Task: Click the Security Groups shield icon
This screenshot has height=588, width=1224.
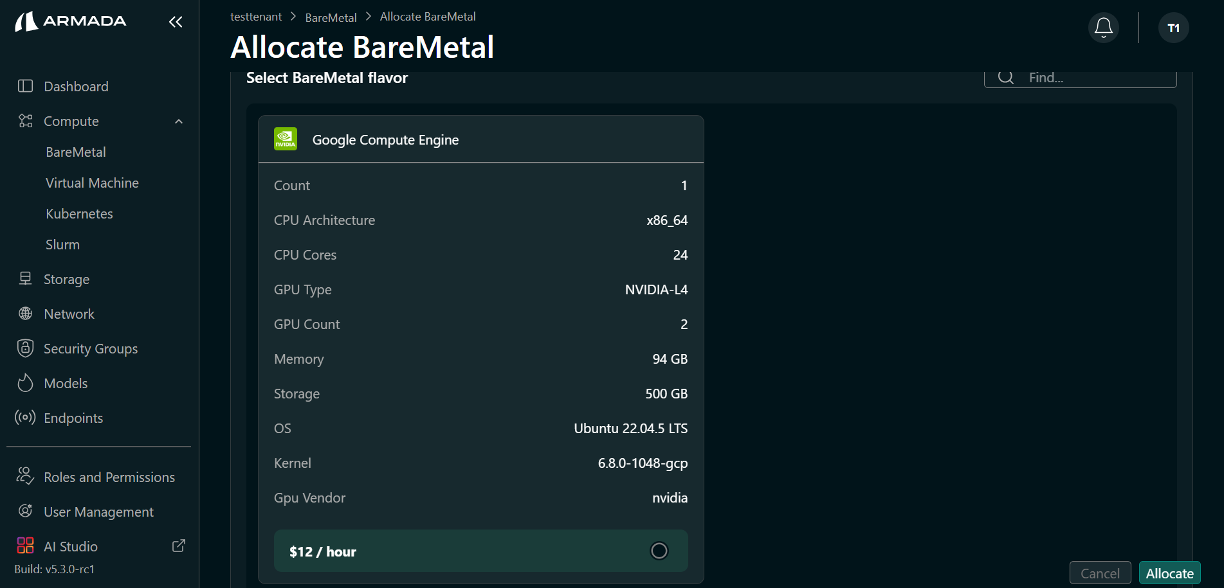Action: coord(25,348)
